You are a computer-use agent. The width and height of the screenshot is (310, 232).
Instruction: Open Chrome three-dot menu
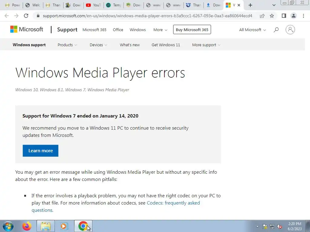coord(303,16)
